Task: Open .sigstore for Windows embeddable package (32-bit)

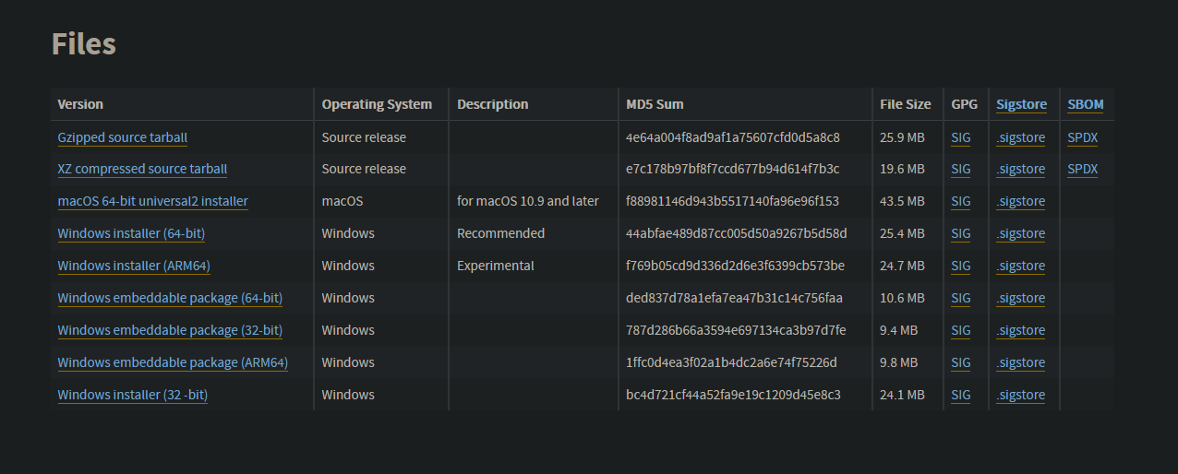Action: tap(1021, 330)
